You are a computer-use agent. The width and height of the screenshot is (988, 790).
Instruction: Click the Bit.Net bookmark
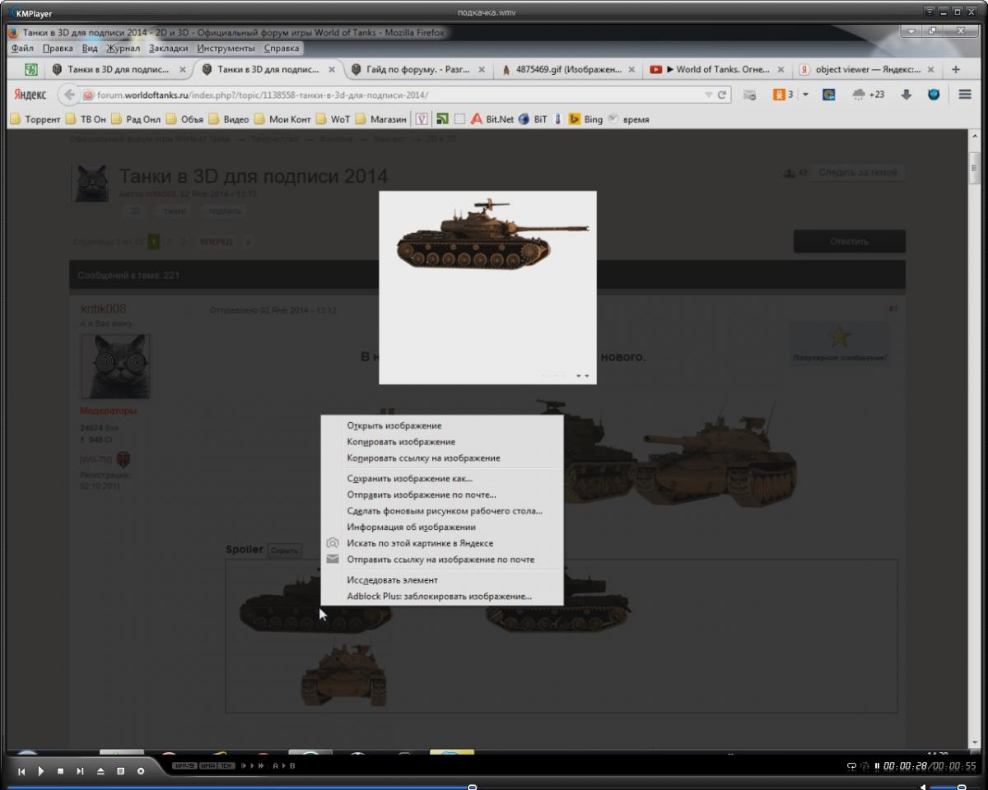(x=492, y=119)
